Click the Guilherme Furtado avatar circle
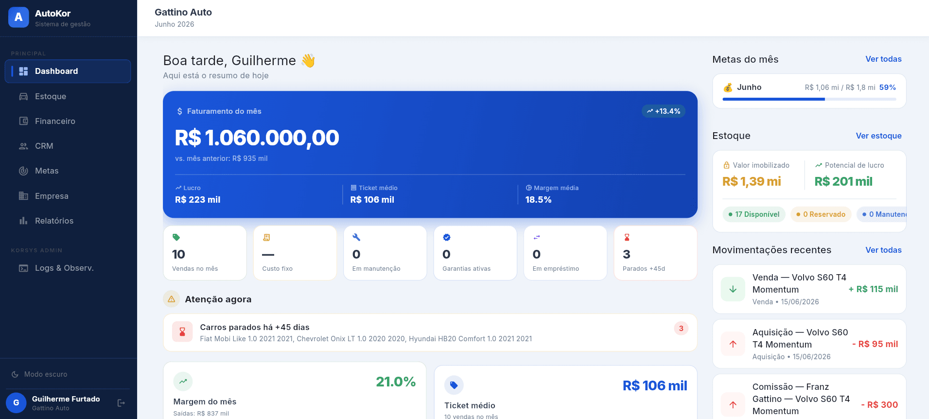 click(x=16, y=403)
